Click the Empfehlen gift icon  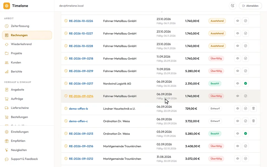coord(7,141)
